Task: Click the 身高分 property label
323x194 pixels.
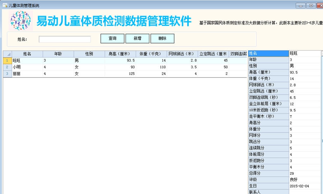Action: [268, 123]
